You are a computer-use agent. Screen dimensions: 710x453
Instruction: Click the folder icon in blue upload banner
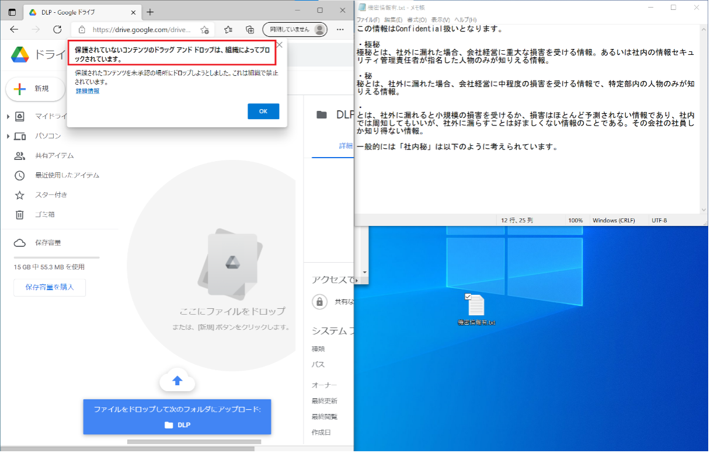pyautogui.click(x=169, y=425)
